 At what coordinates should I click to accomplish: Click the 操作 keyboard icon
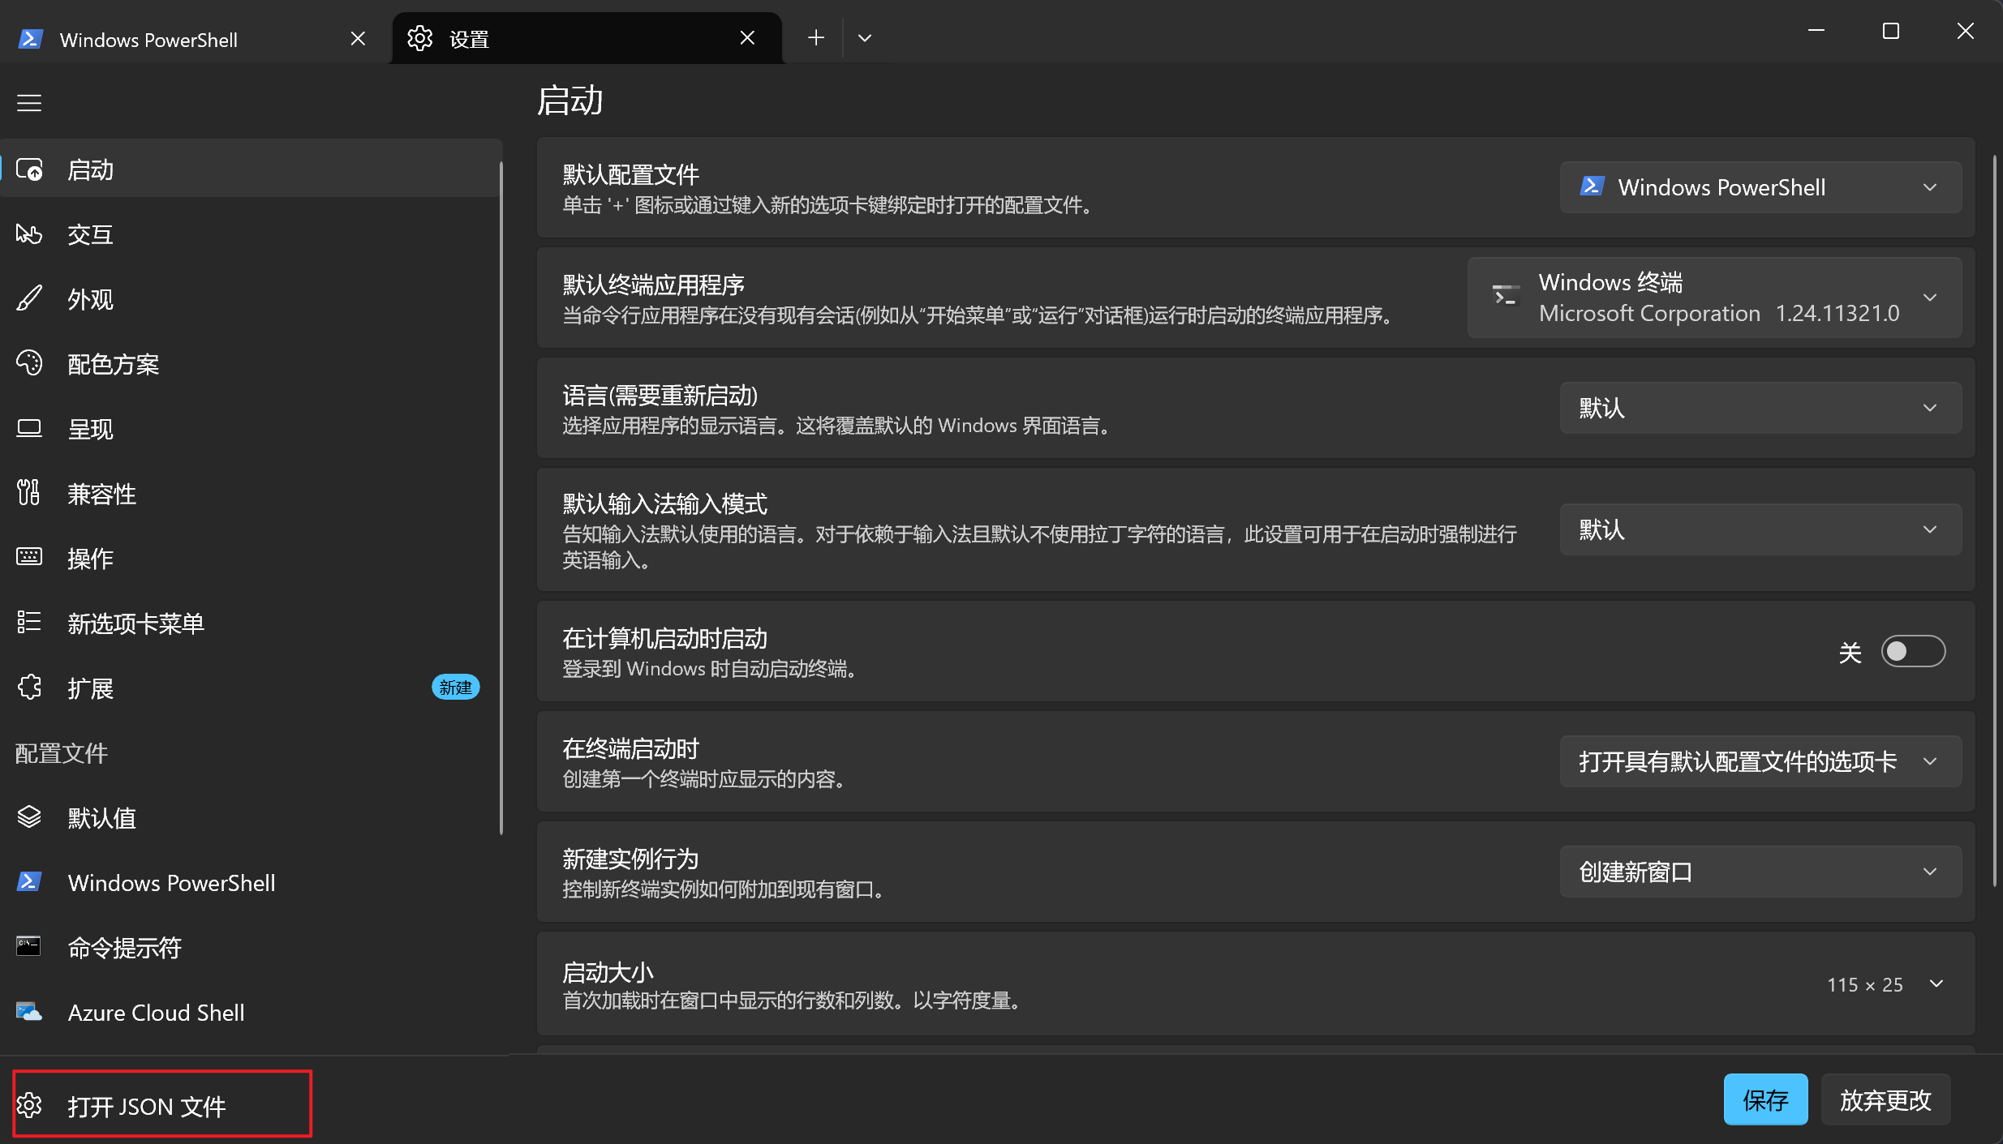pos(29,557)
